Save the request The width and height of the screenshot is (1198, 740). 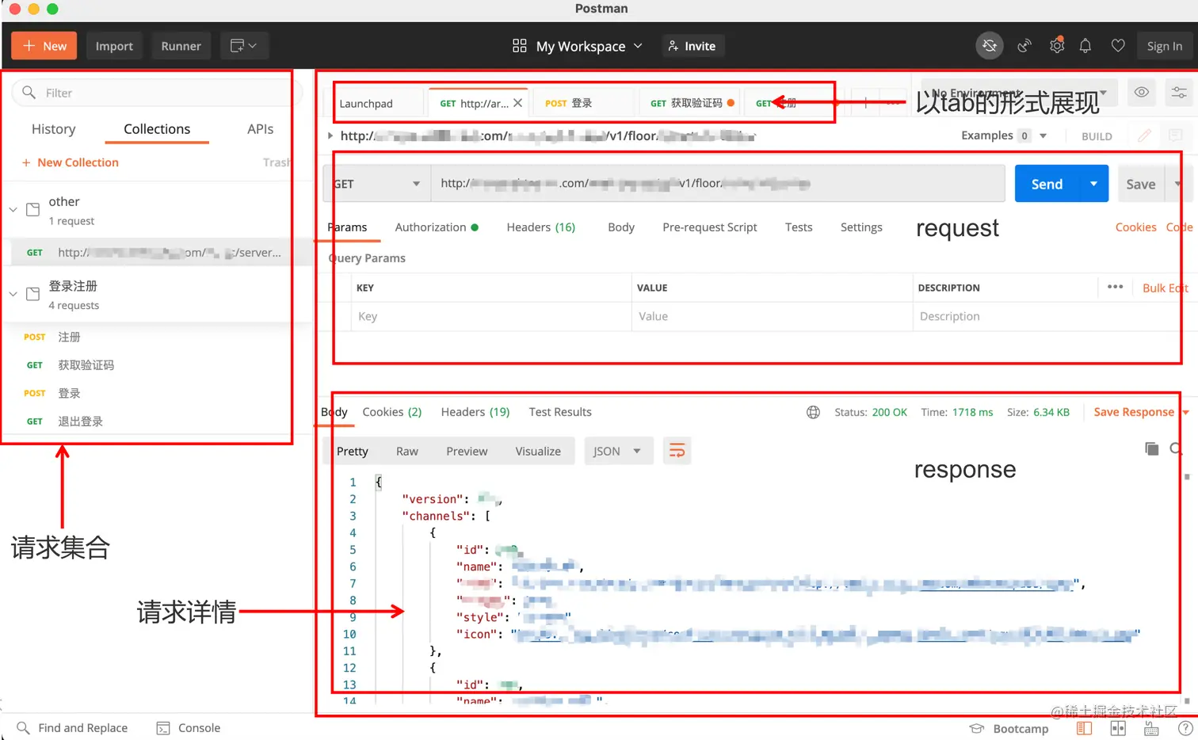coord(1141,184)
